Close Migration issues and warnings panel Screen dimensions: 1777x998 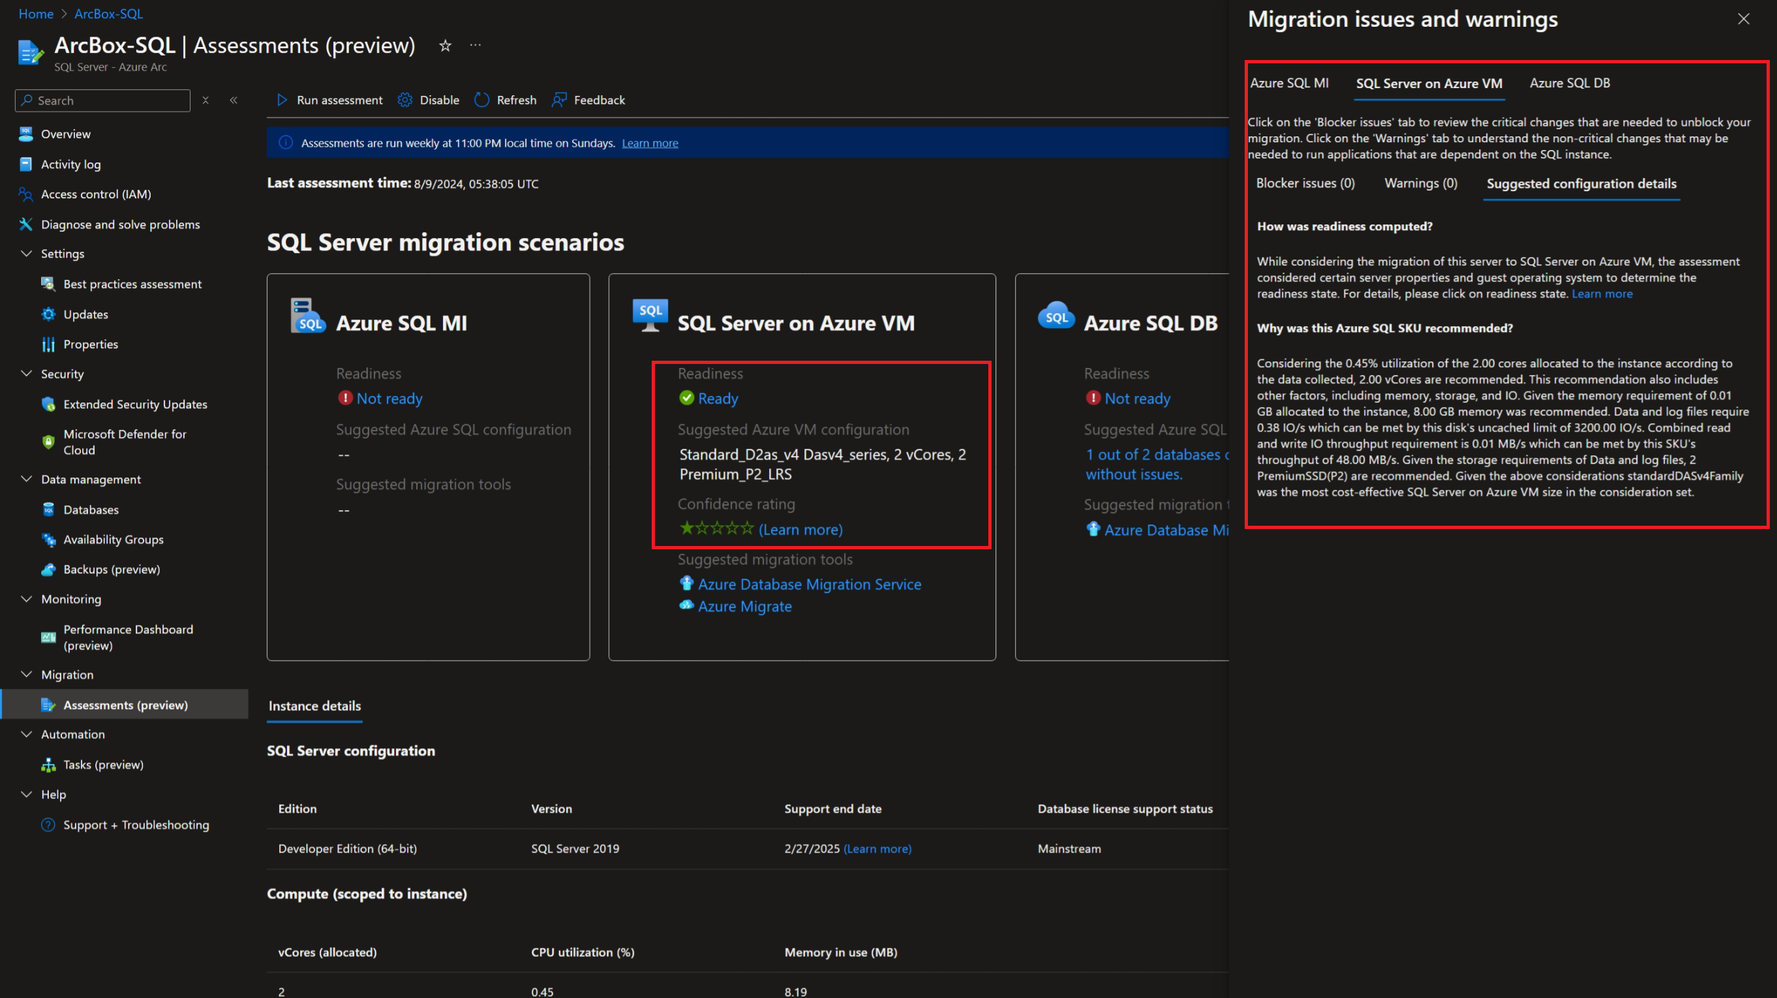coord(1743,20)
